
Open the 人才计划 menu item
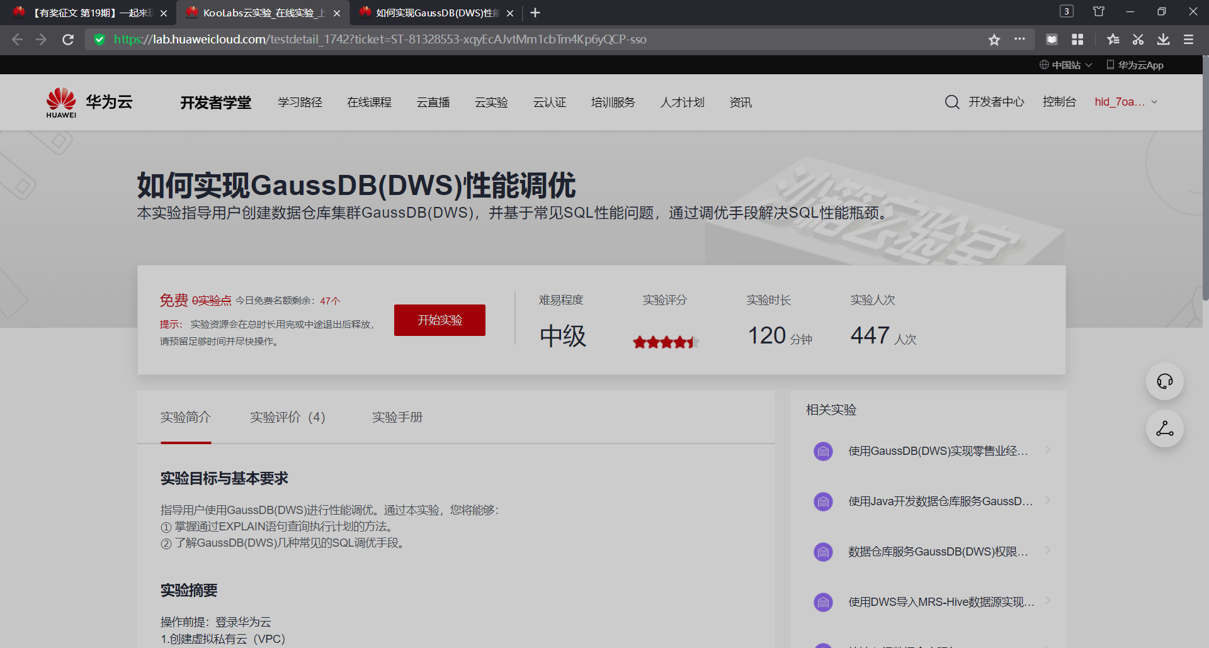[x=683, y=102]
